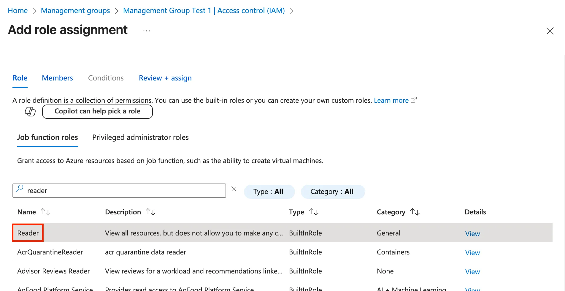Sort roles by Type column arrows
Viewport: 565px width, 291px height.
point(313,212)
